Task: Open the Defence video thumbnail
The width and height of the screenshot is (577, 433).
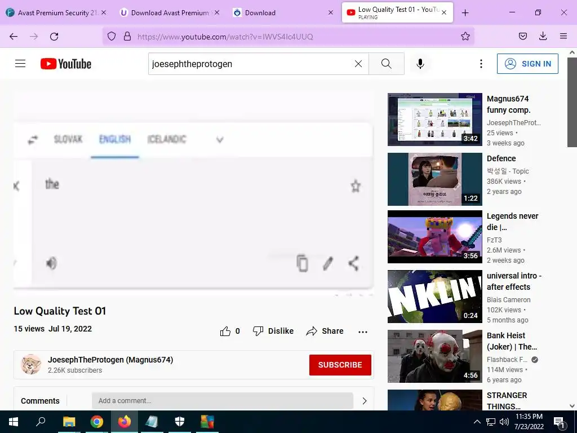Action: point(434,179)
